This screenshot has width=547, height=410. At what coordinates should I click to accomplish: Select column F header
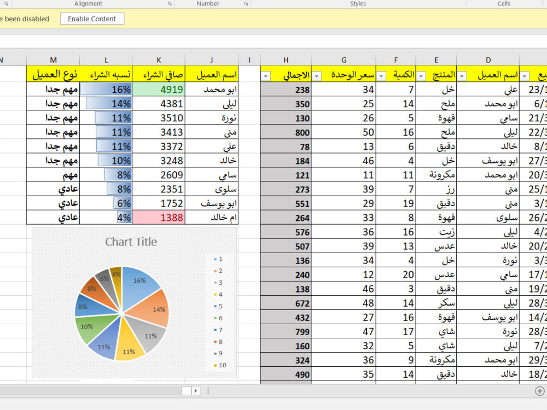[x=395, y=60]
